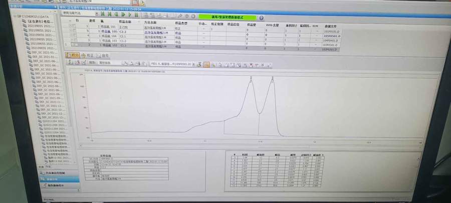
Task: Collapse the C:\CHEM32\1\DATA tree root
Action: tap(16, 17)
